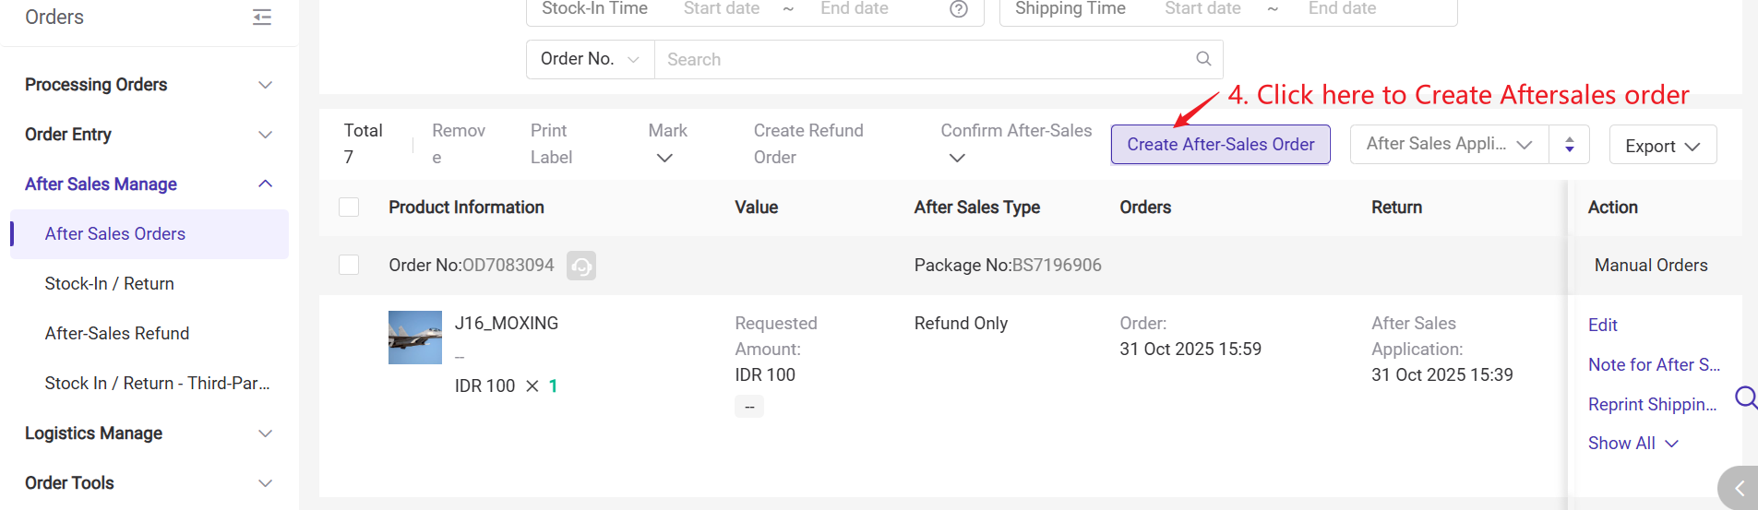
Task: Click the gray collapse arrow at the bottom right
Action: coord(1740,488)
